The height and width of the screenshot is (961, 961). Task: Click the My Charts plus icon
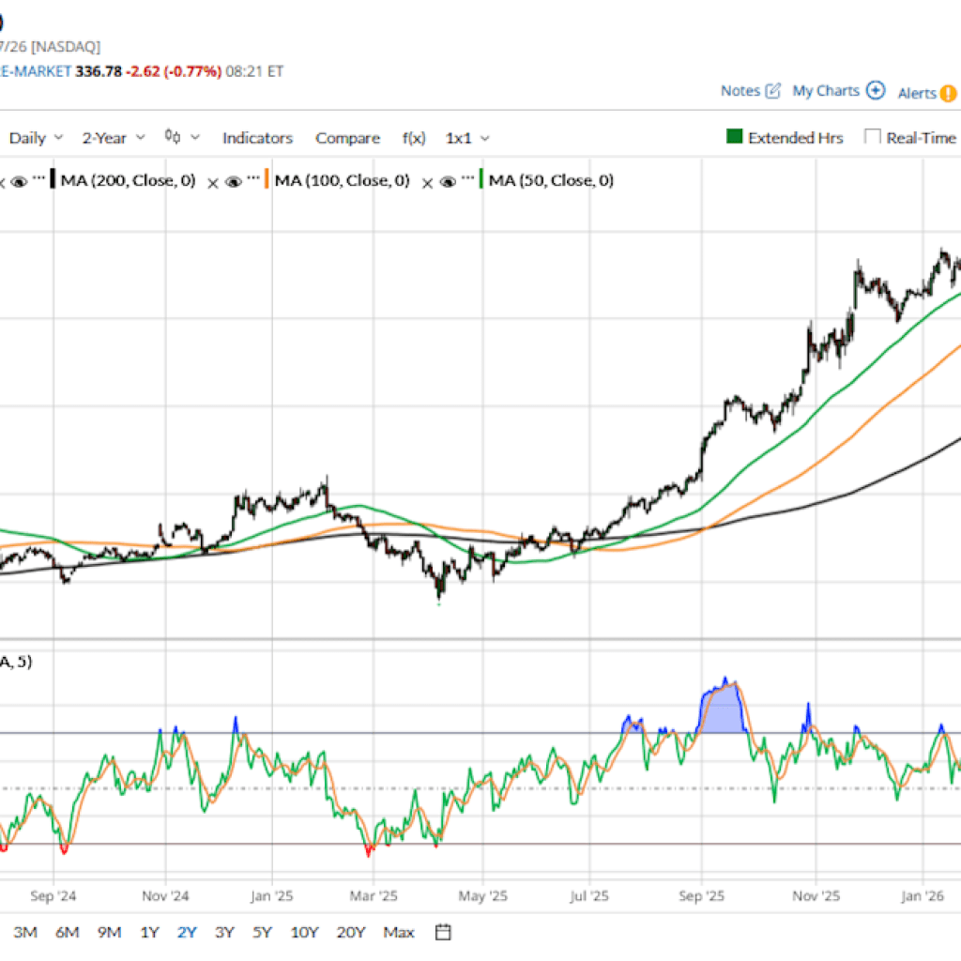point(876,90)
